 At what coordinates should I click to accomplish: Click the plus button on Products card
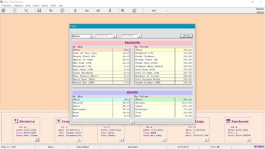point(37,140)
